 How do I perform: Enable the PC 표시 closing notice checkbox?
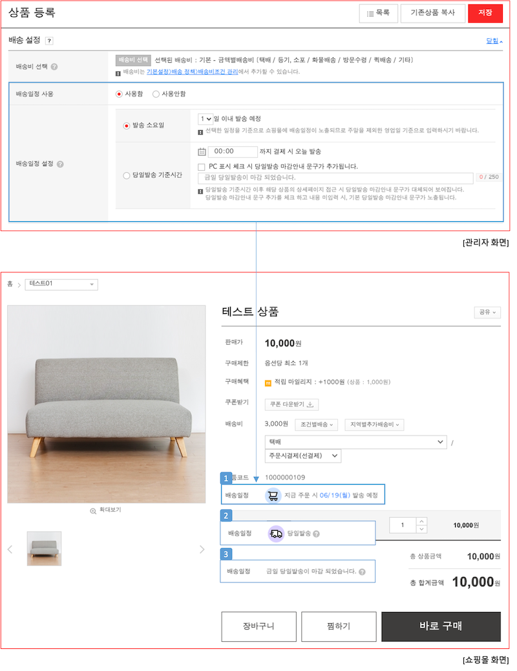point(202,166)
